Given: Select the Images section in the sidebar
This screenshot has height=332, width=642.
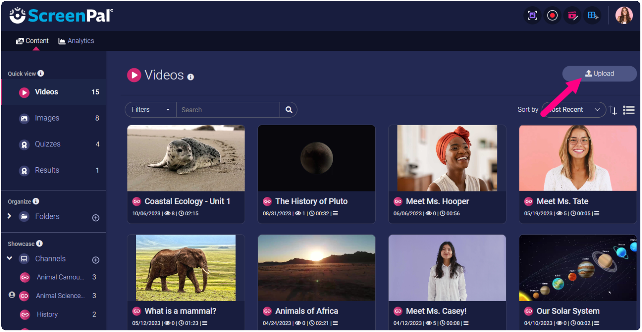Looking at the screenshot, I should click(47, 118).
